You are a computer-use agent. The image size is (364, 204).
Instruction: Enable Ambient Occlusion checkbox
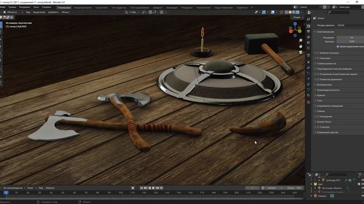318,53
